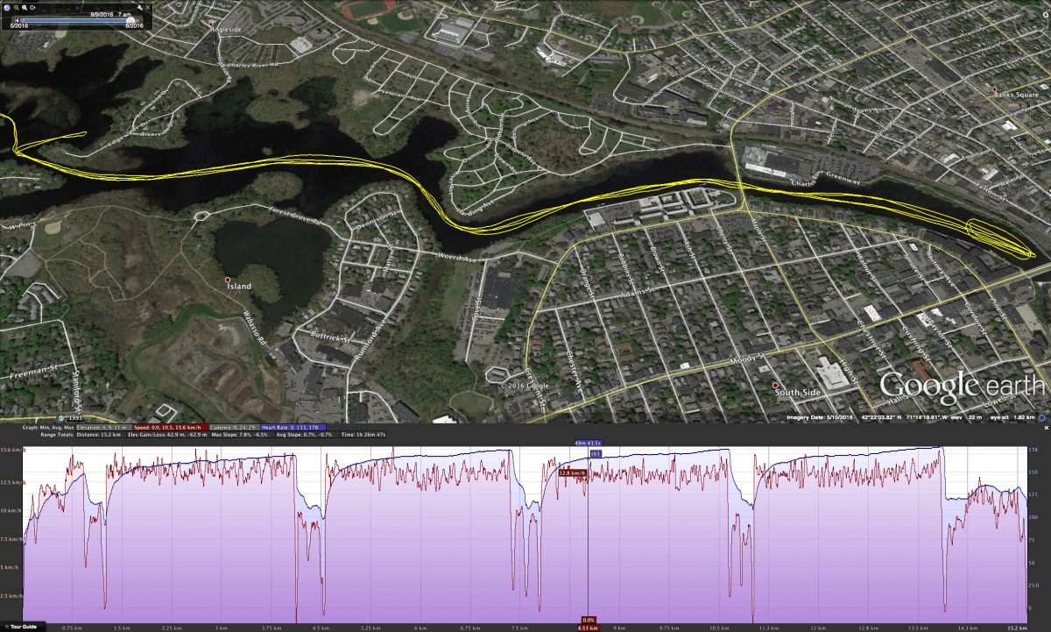Open time slider options wrench
The width and height of the screenshot is (1051, 632).
139,7
